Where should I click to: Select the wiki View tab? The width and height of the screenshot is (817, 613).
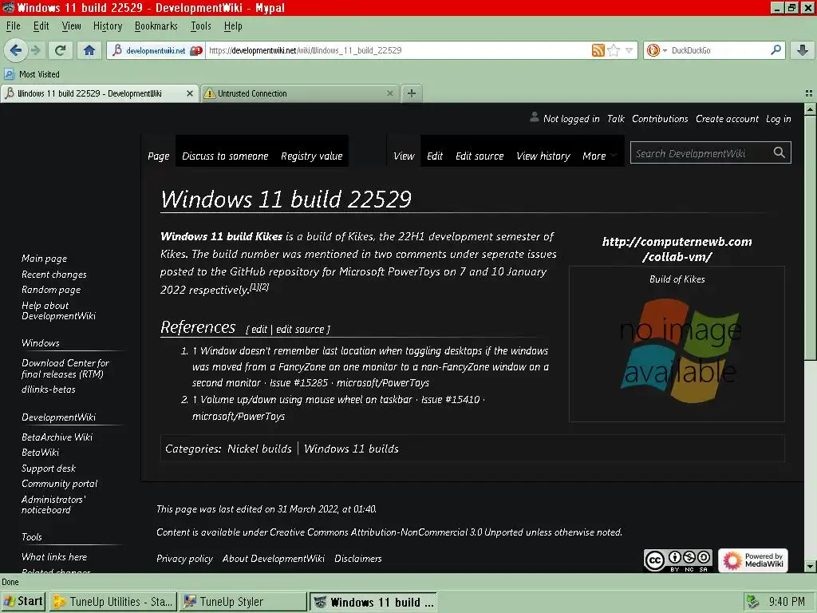click(x=404, y=156)
